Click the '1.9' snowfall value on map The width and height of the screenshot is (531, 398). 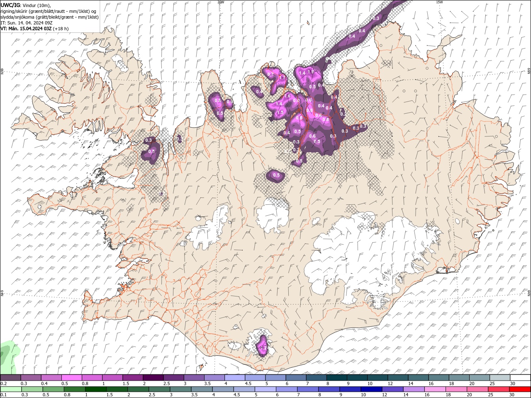[311, 72]
